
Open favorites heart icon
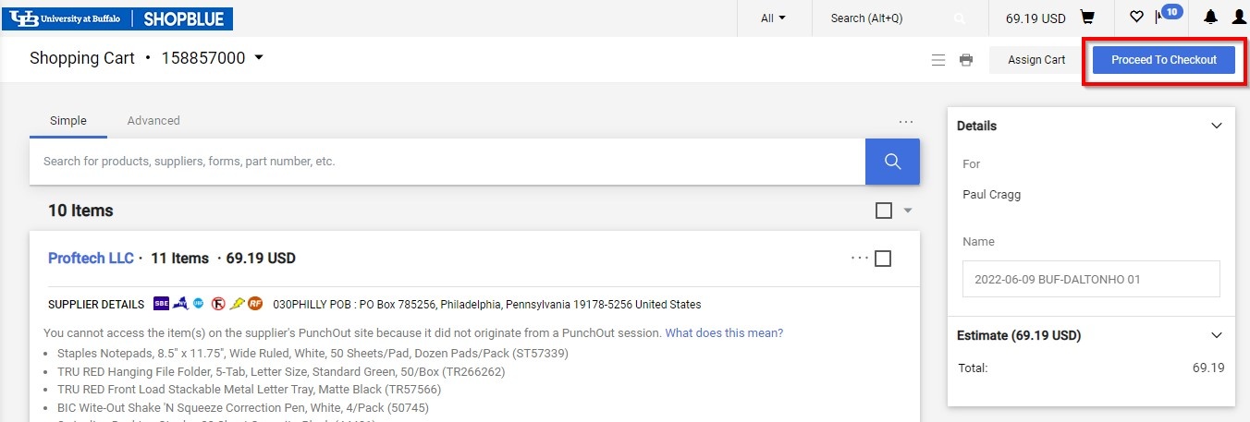click(x=1136, y=18)
